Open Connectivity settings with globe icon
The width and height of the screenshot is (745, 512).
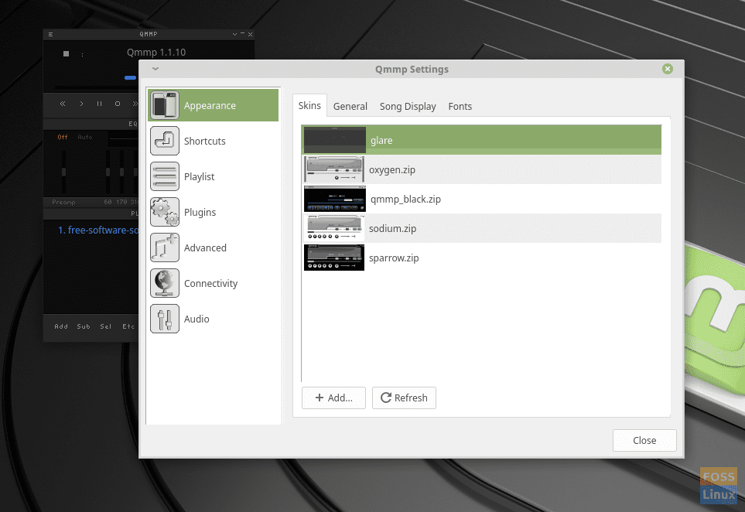(213, 284)
